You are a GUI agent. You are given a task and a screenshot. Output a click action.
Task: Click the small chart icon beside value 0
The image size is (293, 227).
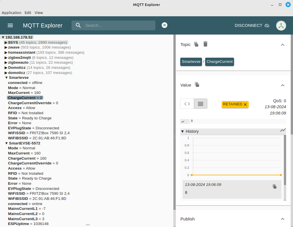pyautogui.click(x=183, y=121)
